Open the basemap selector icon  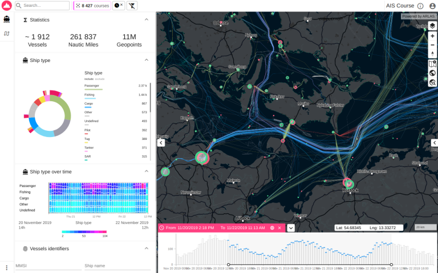[432, 64]
